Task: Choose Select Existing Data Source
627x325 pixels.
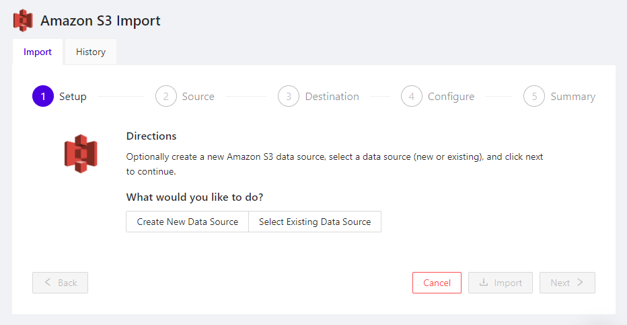Action: point(315,222)
